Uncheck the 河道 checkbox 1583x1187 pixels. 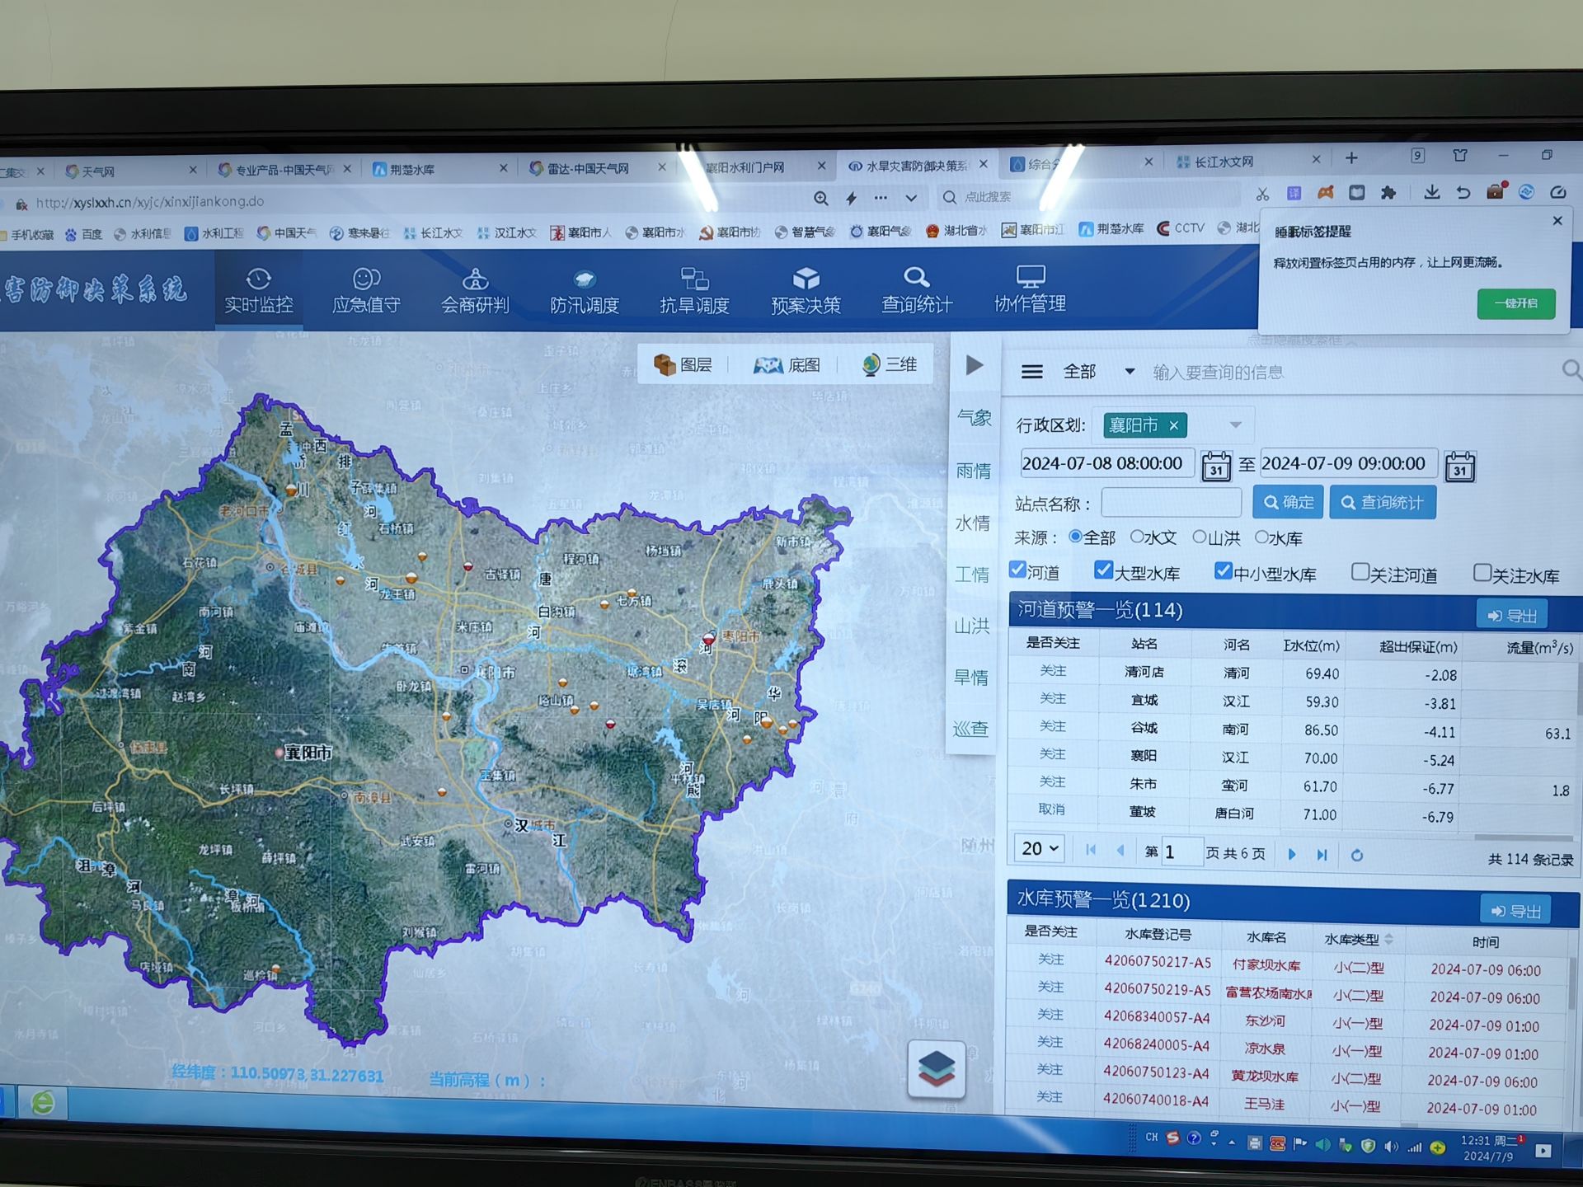tap(1017, 570)
